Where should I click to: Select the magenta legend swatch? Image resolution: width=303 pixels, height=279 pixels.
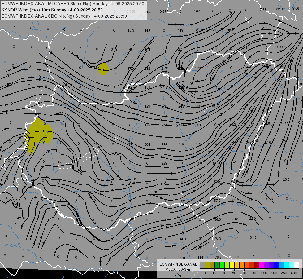coord(262,265)
